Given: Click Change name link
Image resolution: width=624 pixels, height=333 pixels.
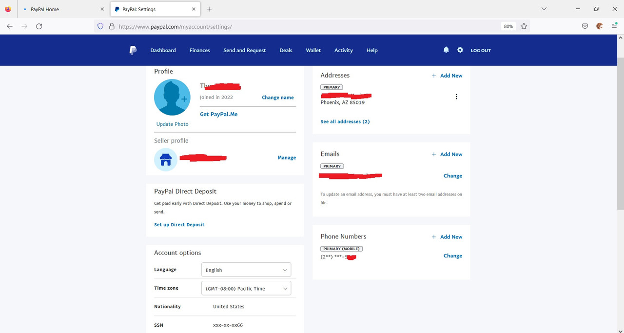Looking at the screenshot, I should [278, 98].
